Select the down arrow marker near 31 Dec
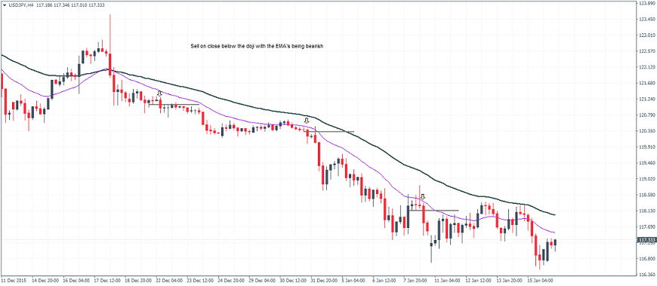The image size is (657, 286). (307, 121)
